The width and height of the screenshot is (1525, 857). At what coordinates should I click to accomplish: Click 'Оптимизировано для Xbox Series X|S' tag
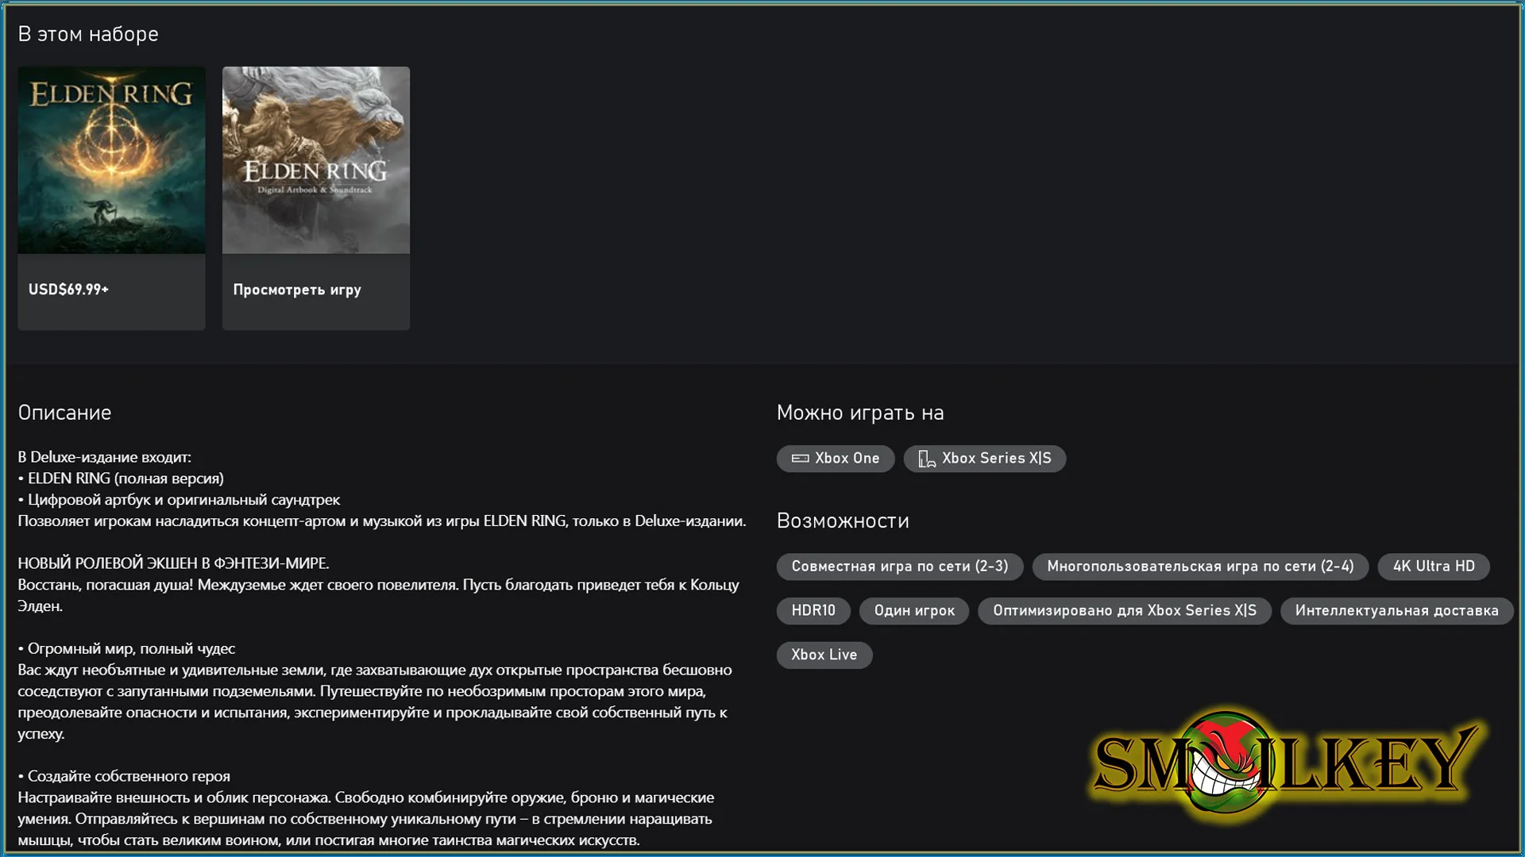(1125, 611)
